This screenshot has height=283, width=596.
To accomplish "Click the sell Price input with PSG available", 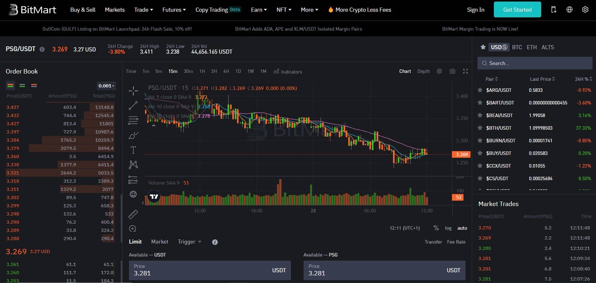I will pyautogui.click(x=384, y=270).
